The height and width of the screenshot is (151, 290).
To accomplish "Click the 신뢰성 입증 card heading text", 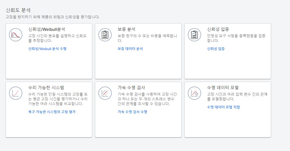I will pyautogui.click(x=218, y=29).
